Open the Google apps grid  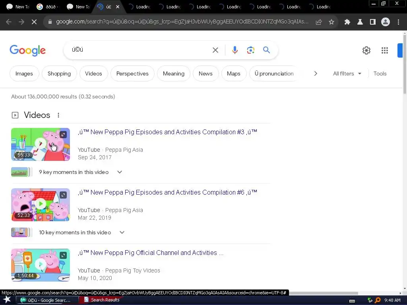(385, 50)
